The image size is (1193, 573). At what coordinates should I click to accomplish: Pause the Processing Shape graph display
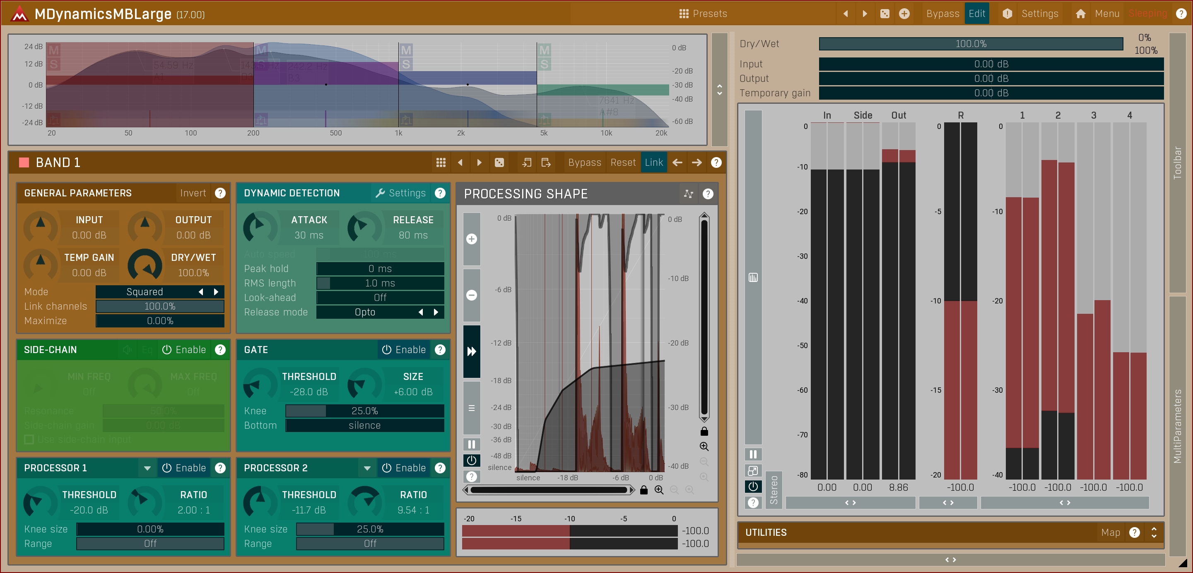click(x=472, y=444)
